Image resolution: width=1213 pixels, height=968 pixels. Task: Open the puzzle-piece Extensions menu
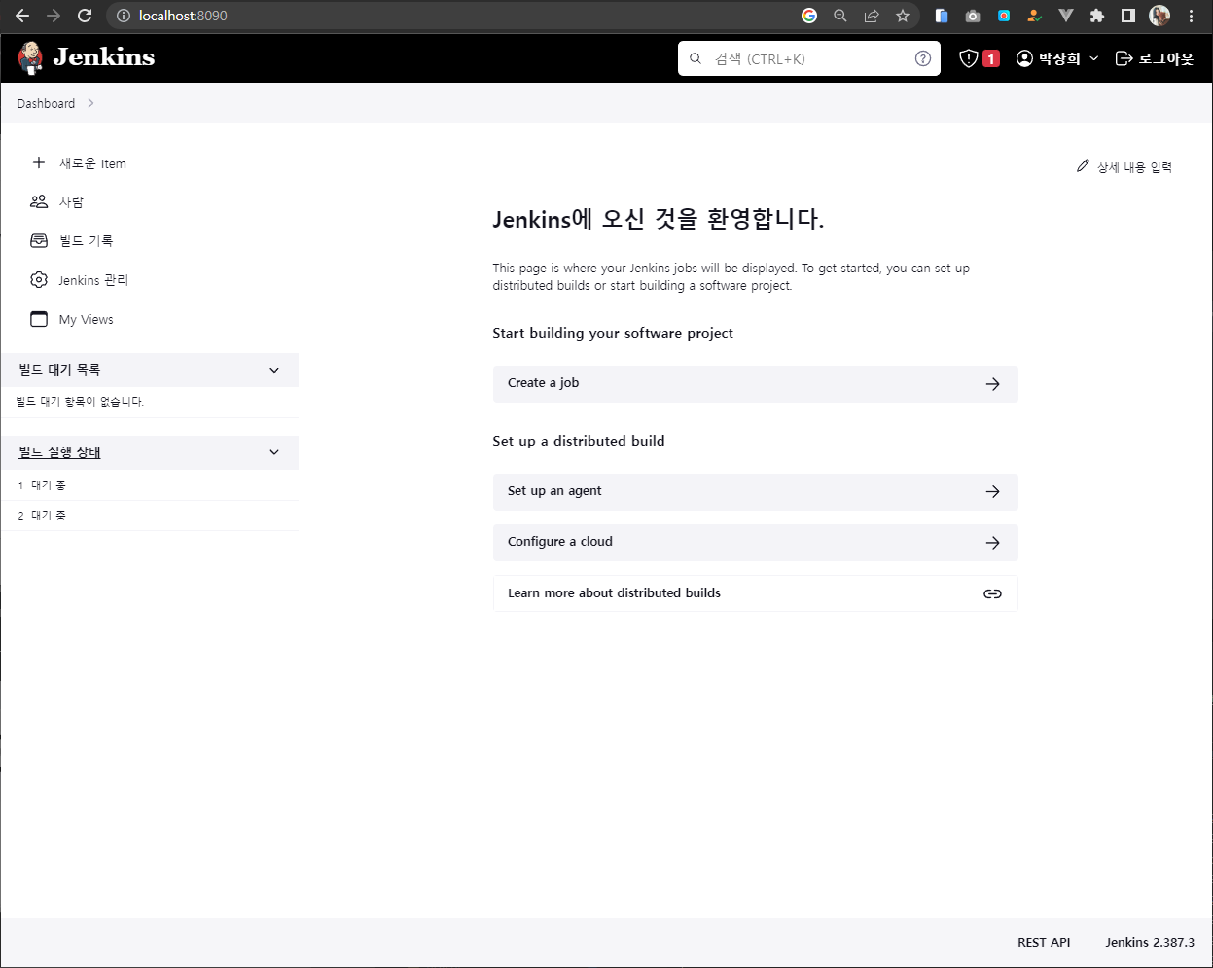1097,16
